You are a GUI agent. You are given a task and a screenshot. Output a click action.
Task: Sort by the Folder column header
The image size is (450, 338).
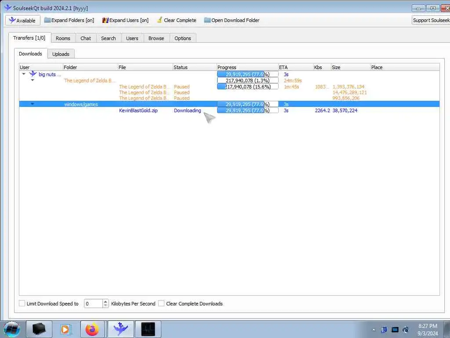coord(91,67)
